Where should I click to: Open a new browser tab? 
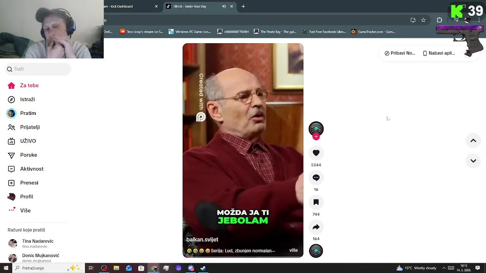[x=243, y=6]
